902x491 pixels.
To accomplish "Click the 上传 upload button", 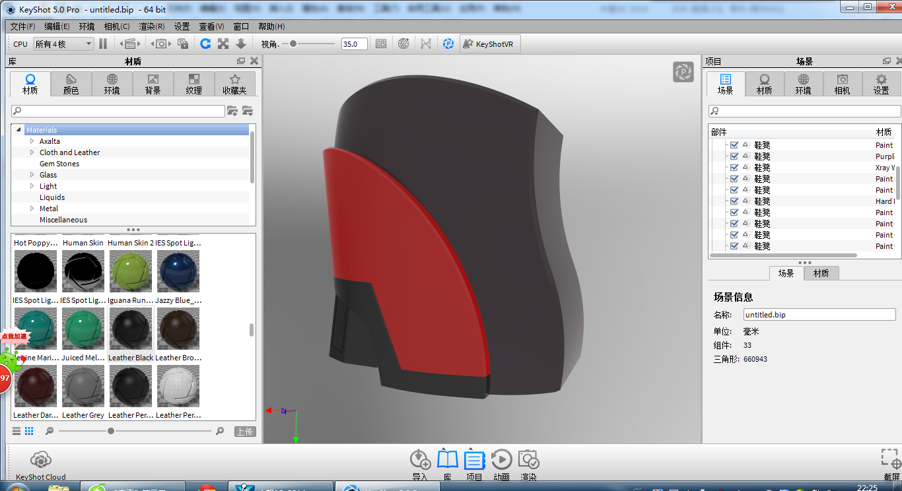I will [244, 432].
